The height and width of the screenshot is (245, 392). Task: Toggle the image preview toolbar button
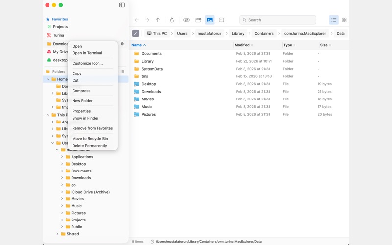[x=210, y=20]
